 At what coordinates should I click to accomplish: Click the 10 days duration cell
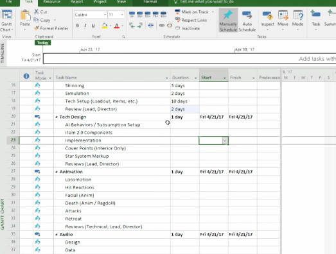point(185,101)
